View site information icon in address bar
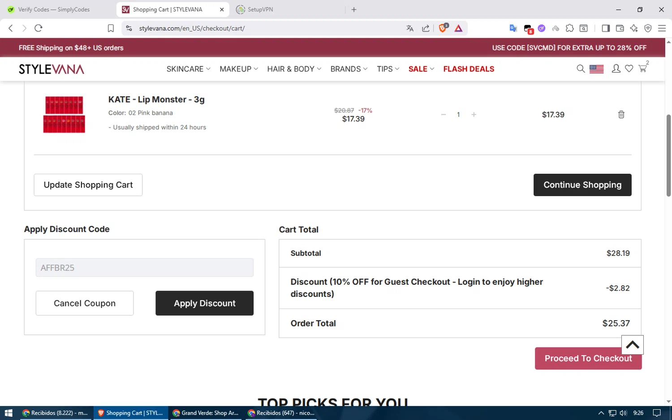 (x=129, y=28)
